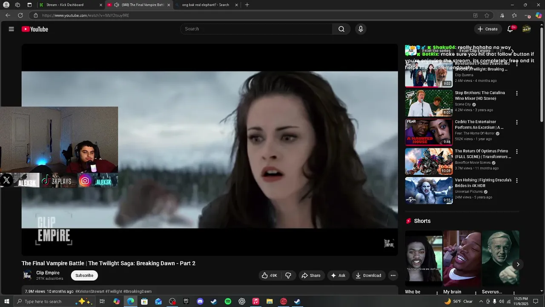Open the Edge favorites list icon
The height and width of the screenshot is (307, 545).
tap(514, 15)
